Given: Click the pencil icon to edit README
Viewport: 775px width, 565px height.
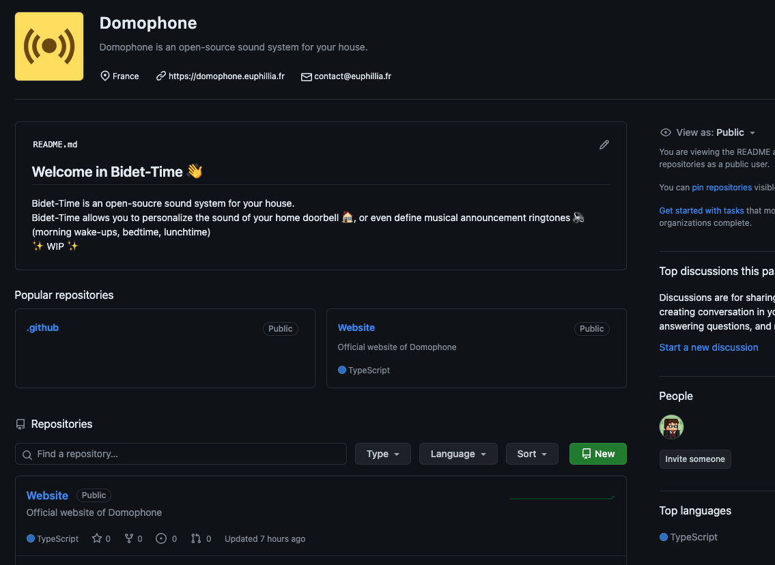Looking at the screenshot, I should coord(604,145).
